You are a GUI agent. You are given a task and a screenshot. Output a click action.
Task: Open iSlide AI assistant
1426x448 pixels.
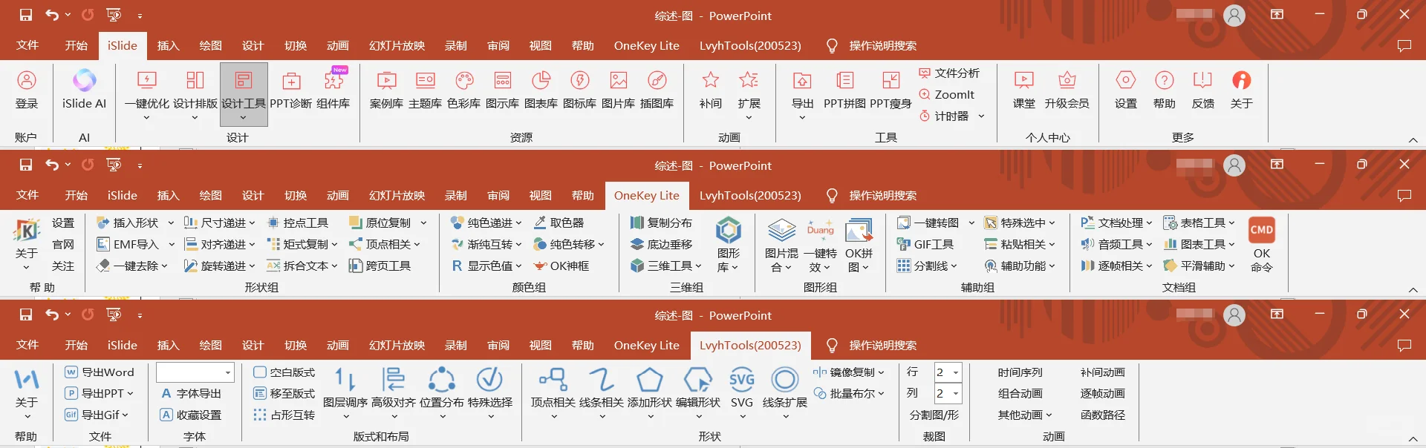[84, 90]
